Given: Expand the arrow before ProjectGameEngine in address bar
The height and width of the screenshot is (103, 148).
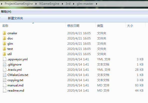Looking at the screenshot, I should point(2,4).
